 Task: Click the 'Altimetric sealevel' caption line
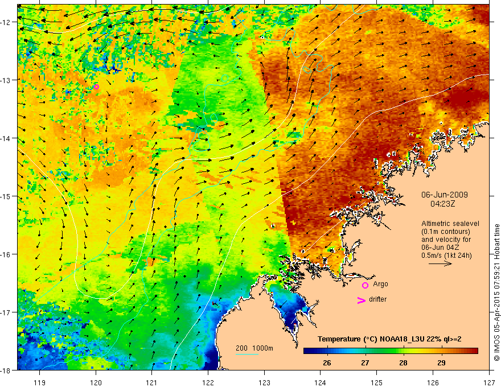pyautogui.click(x=450, y=224)
